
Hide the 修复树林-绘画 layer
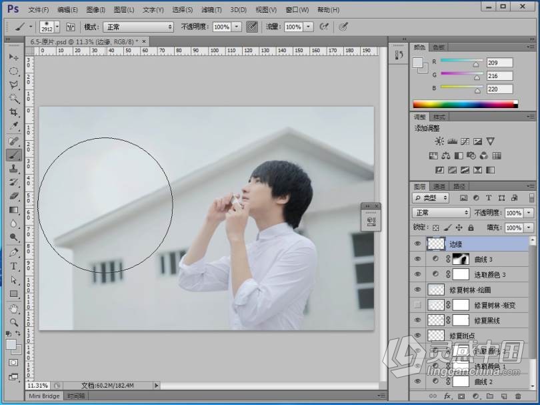pyautogui.click(x=417, y=290)
